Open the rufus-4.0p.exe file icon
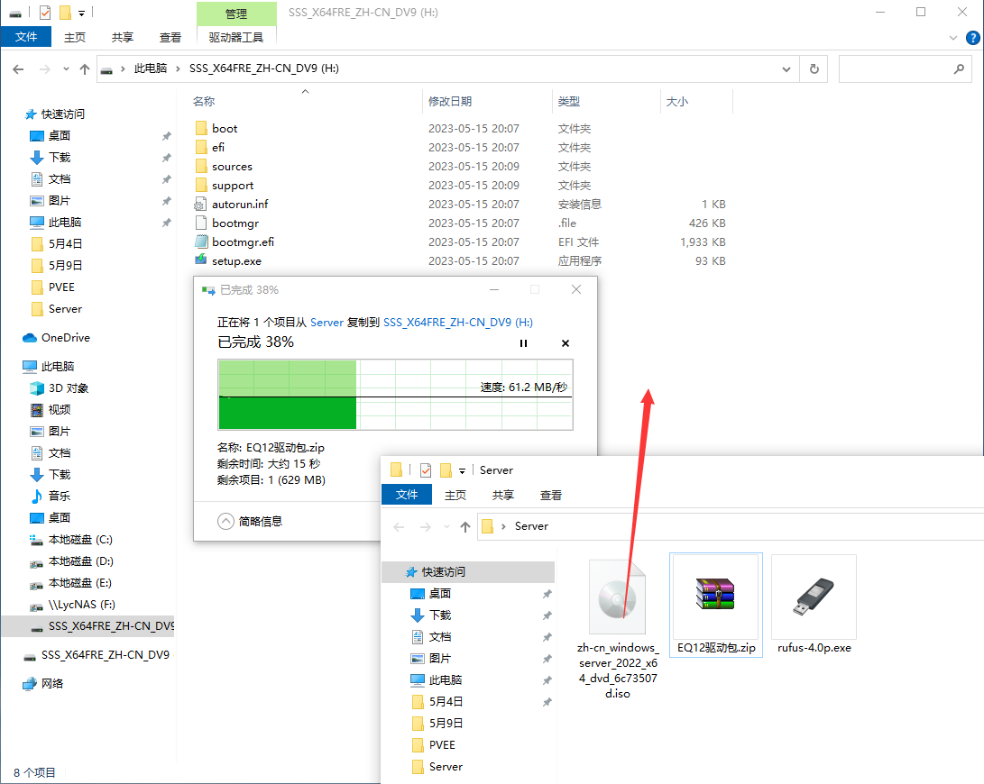The height and width of the screenshot is (784, 984). coord(814,595)
